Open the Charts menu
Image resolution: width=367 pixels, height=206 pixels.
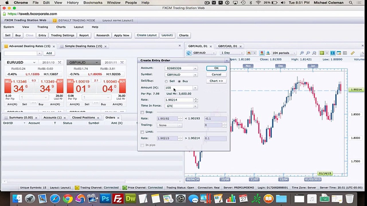point(61,27)
